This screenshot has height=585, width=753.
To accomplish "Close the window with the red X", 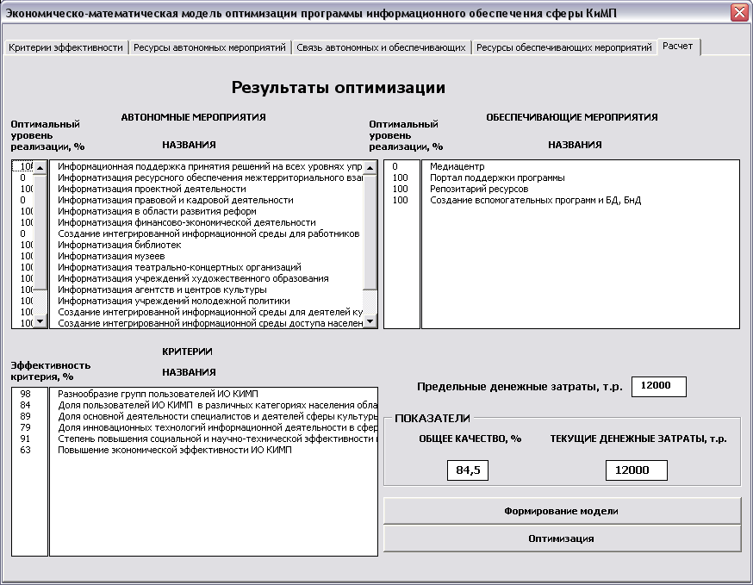I will (x=739, y=12).
